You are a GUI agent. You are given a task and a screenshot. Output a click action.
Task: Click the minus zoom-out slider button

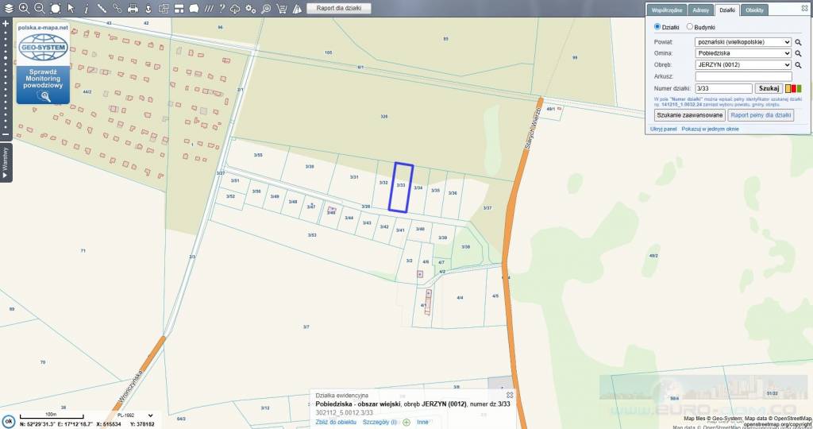click(x=6, y=135)
